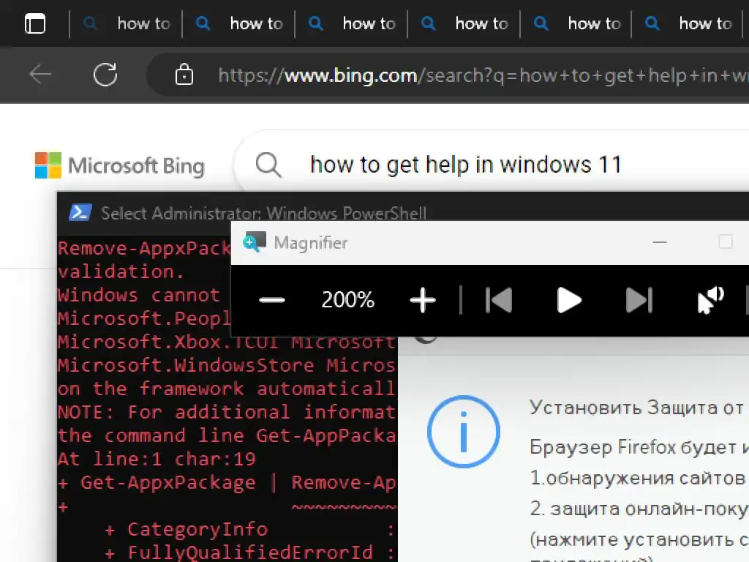Image resolution: width=749 pixels, height=562 pixels.
Task: Reload the Bing page
Action: pos(105,75)
